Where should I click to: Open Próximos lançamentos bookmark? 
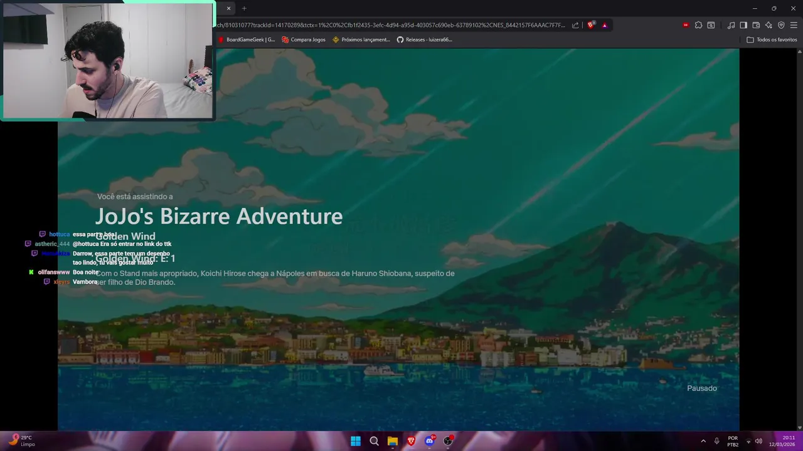(361, 39)
